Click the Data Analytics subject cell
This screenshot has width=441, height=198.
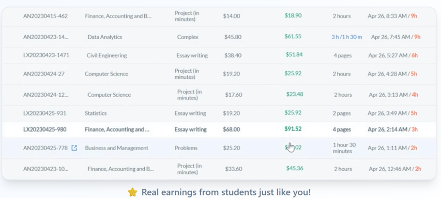click(x=104, y=37)
